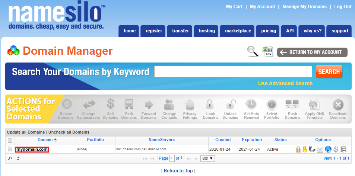The height and width of the screenshot is (176, 355).
Task: Click the magnifying glass search icon near CSV
Action: pyautogui.click(x=253, y=51)
